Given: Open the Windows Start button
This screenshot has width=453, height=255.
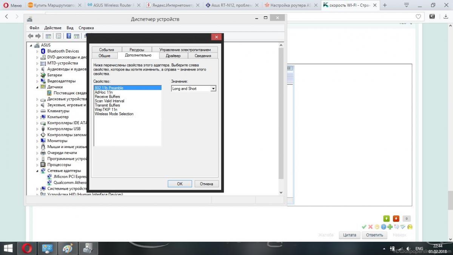Looking at the screenshot, I should (8, 248).
